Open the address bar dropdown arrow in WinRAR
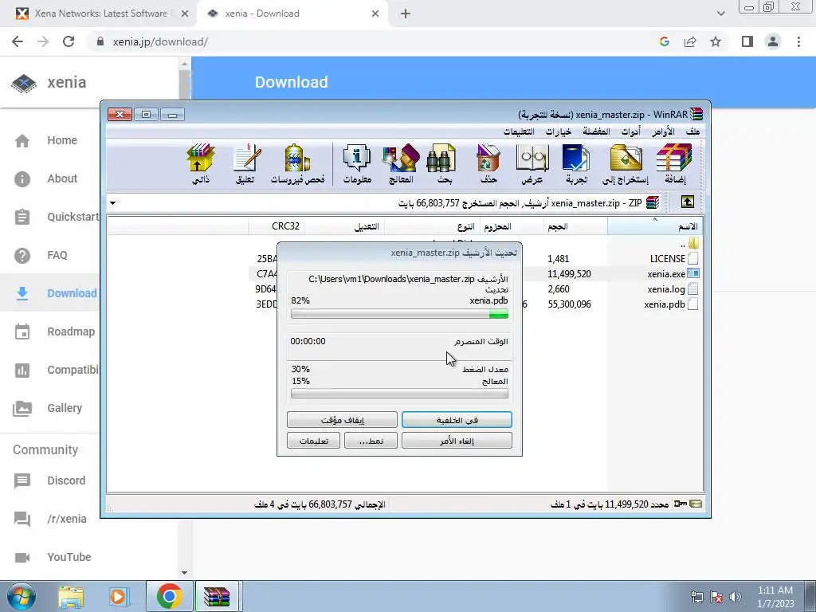The height and width of the screenshot is (612, 816). 113,203
